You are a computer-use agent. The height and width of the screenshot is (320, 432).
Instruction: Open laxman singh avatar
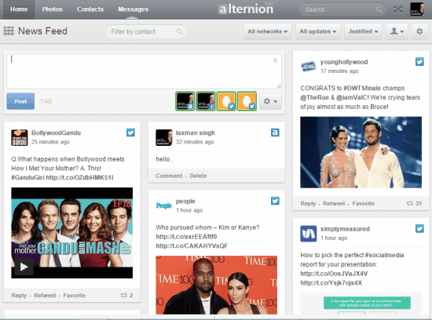(x=163, y=137)
